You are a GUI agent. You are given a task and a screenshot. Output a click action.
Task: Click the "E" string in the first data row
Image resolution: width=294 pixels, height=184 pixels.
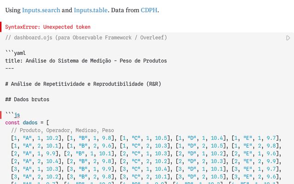(248, 138)
